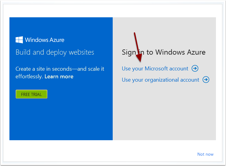Screen dimensions: 226x166
Task: Click the word 'Azure' in sign-in heading
Action: pos(196,52)
